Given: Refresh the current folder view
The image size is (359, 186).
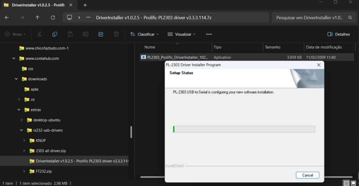Looking at the screenshot, I should coord(53,18).
